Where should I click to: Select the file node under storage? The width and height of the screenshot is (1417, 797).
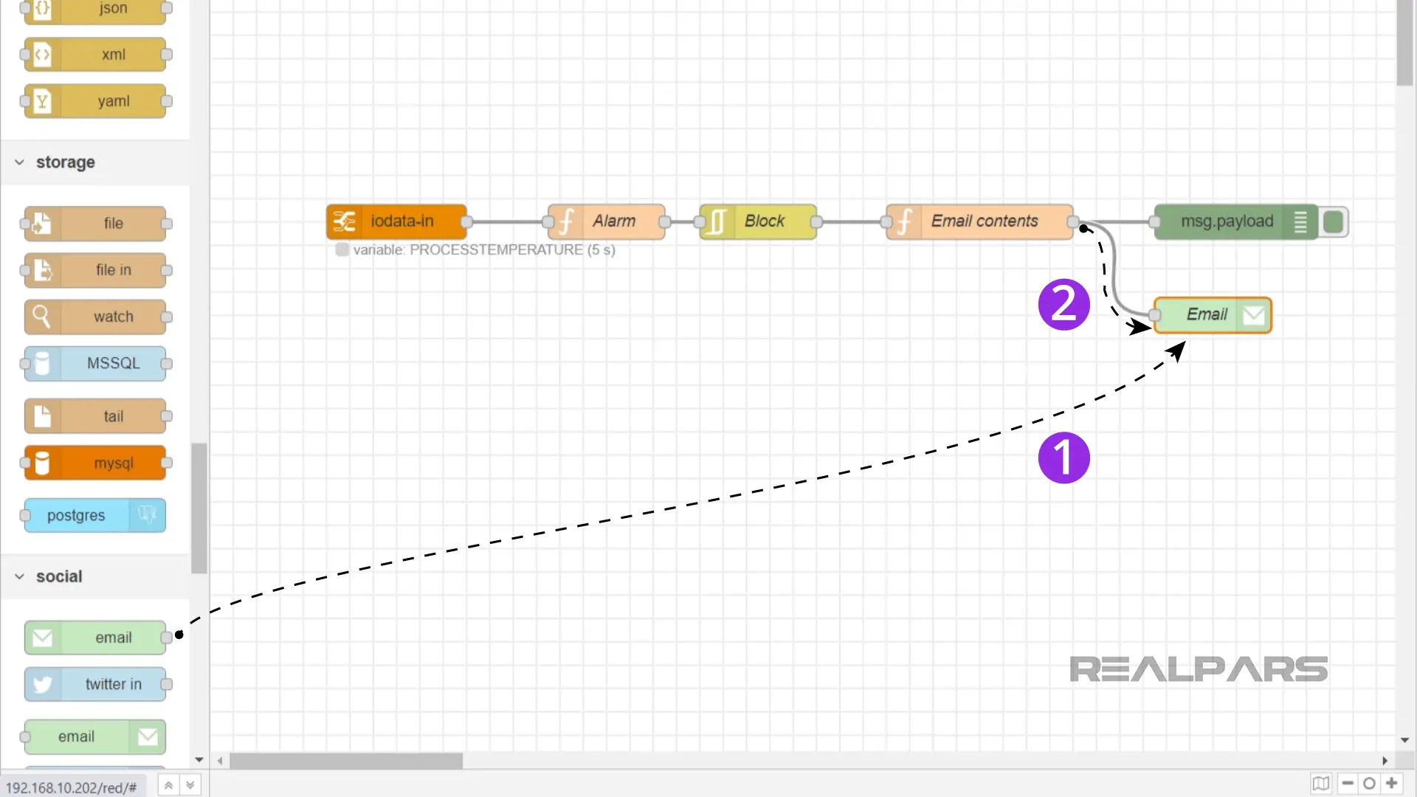coord(96,224)
